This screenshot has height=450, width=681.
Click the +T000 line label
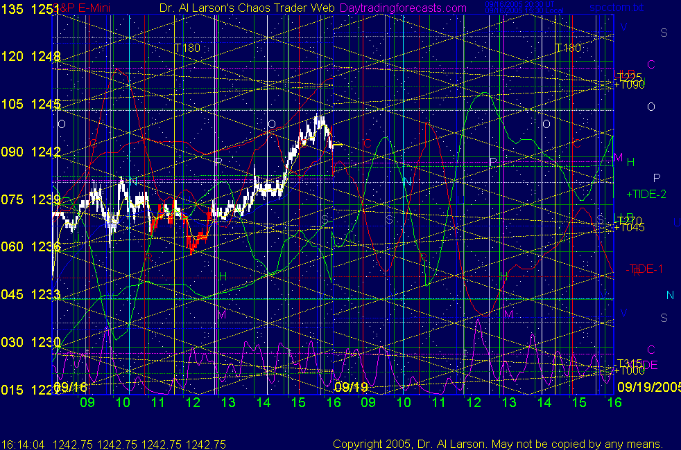pyautogui.click(x=630, y=371)
